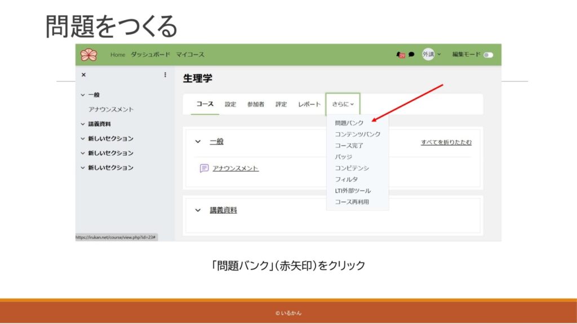Click the アナウンスメント forum icon

point(205,168)
